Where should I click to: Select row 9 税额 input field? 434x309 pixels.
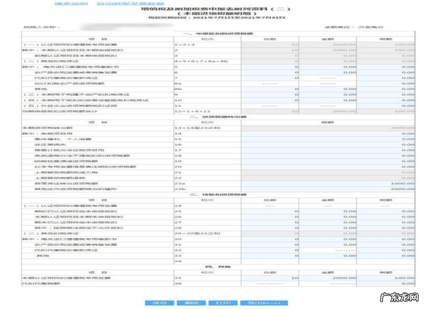(x=385, y=95)
